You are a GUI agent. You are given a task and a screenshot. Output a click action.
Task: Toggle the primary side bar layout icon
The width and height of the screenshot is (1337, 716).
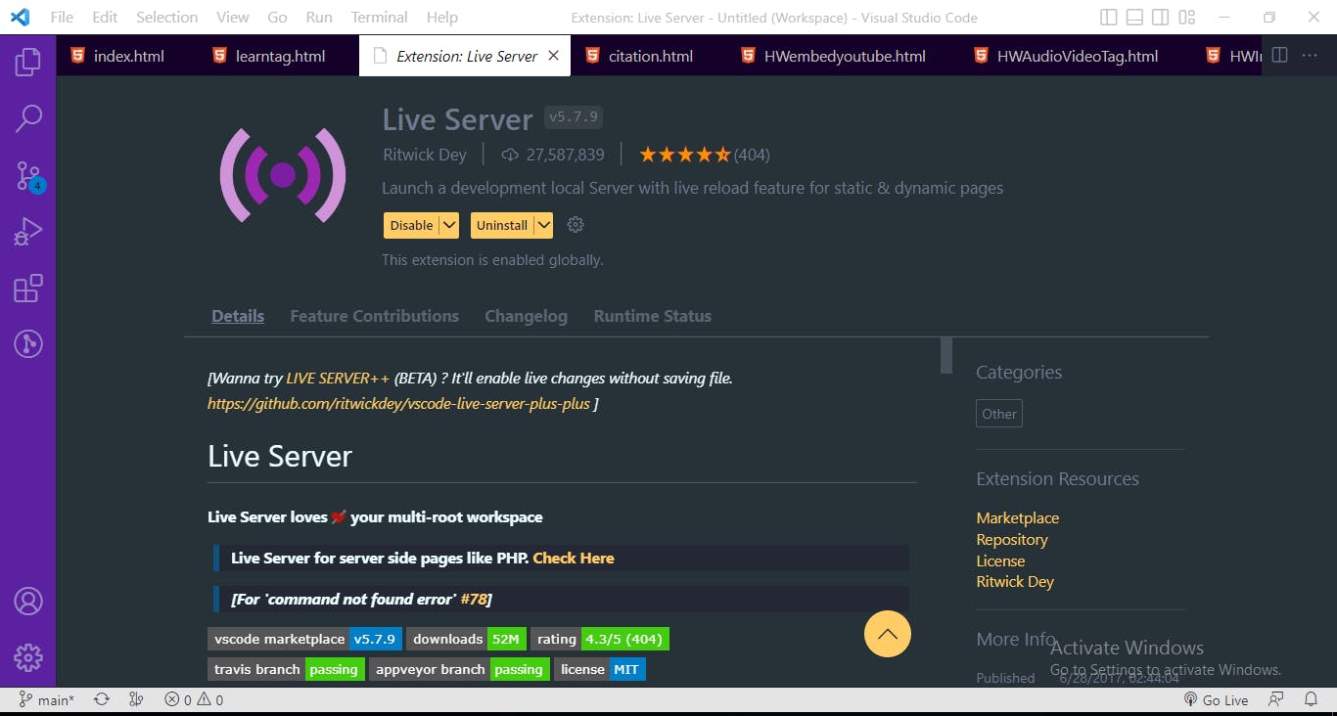click(1109, 18)
